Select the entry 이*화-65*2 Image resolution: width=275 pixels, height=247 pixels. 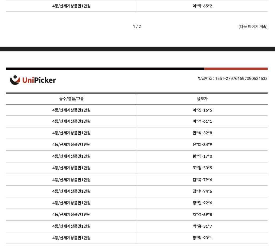point(202,6)
